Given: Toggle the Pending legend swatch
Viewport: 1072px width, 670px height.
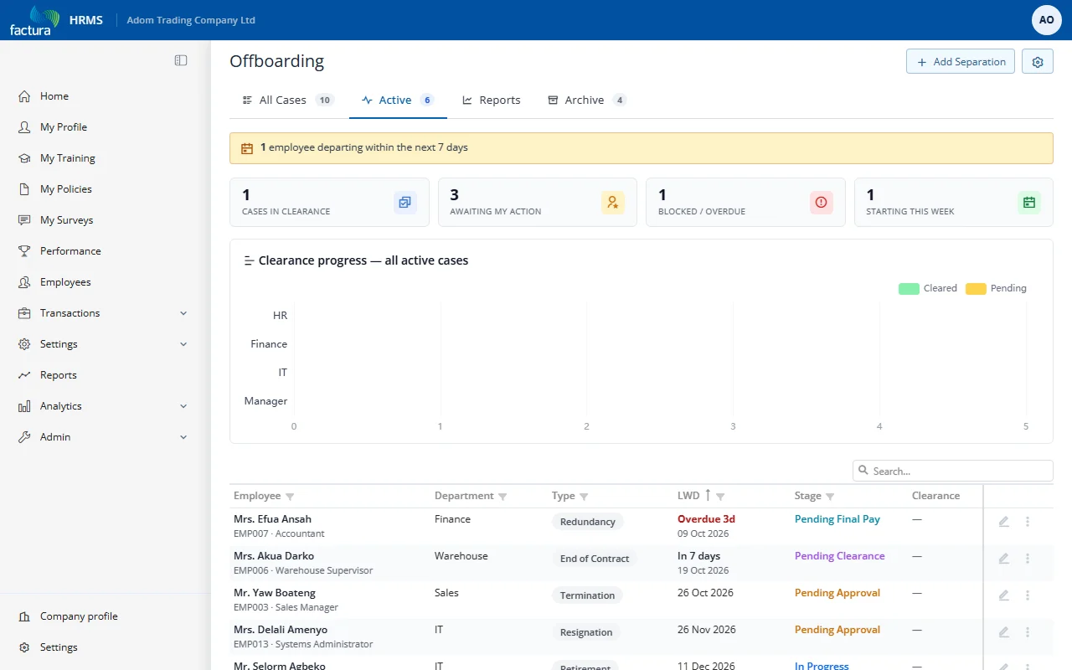Looking at the screenshot, I should click(976, 289).
